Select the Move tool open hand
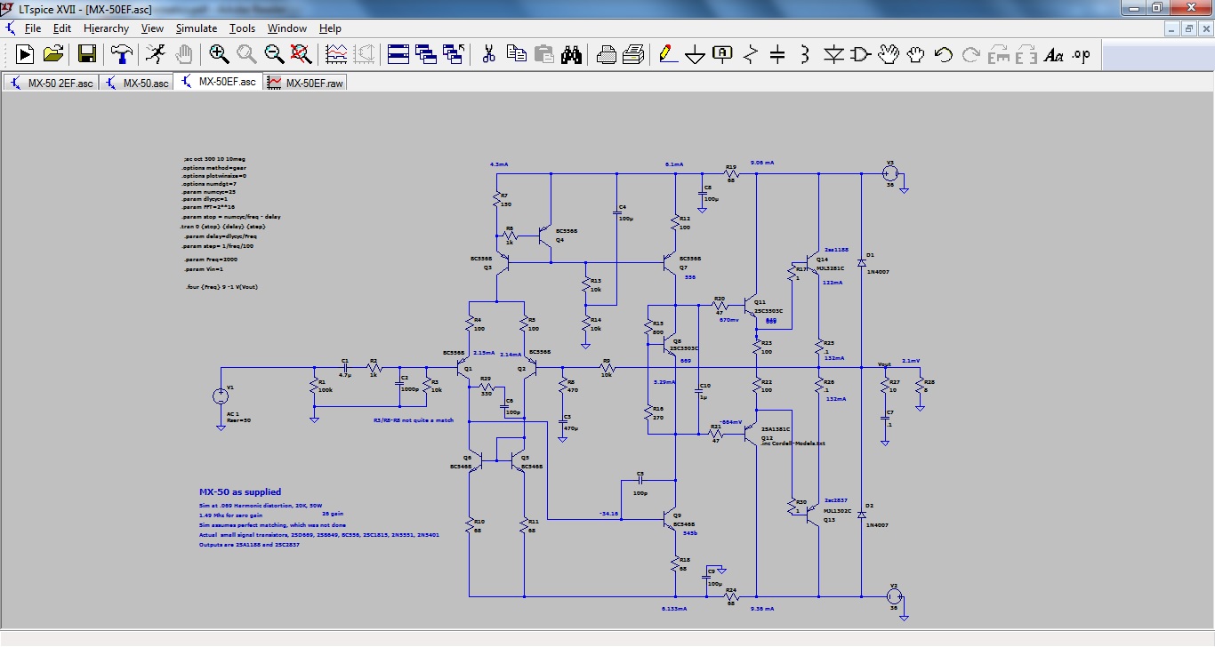1215x647 pixels. (889, 54)
